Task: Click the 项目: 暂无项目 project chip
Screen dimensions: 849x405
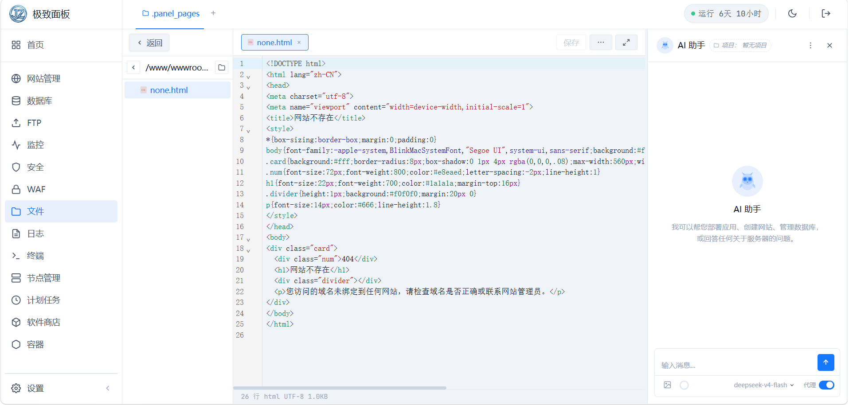Action: [740, 45]
